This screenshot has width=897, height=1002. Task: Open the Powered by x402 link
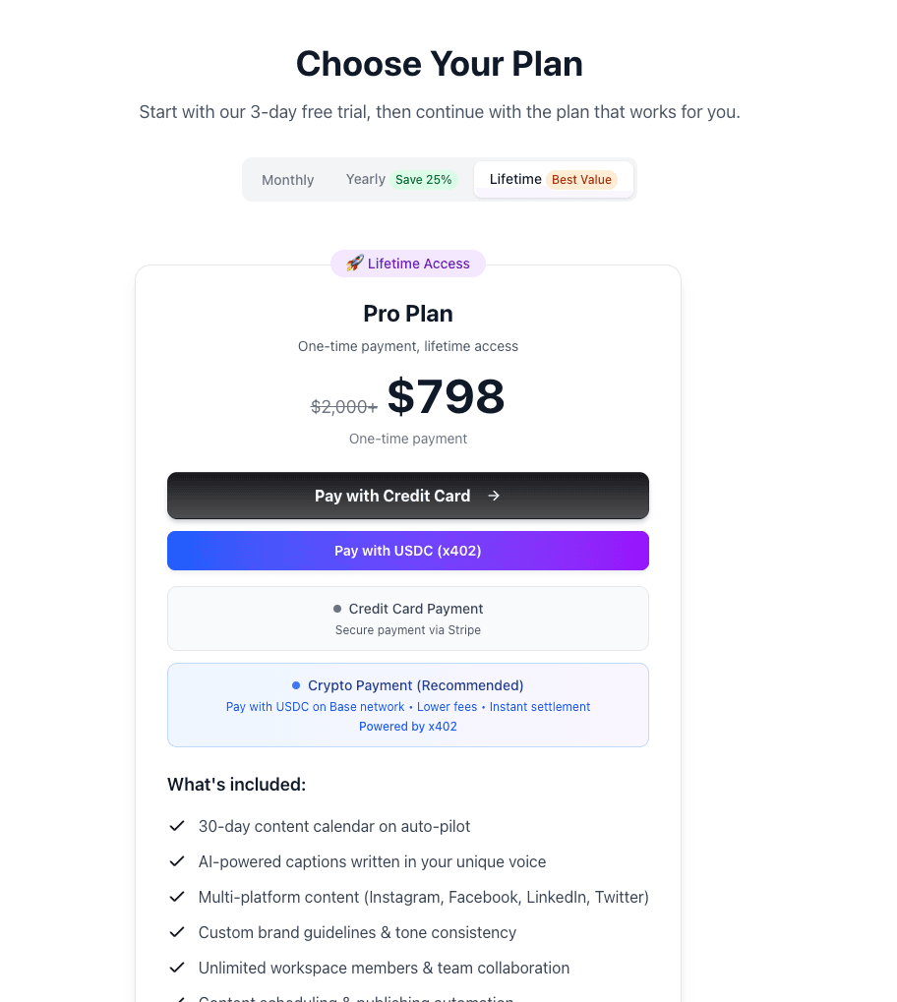(407, 726)
